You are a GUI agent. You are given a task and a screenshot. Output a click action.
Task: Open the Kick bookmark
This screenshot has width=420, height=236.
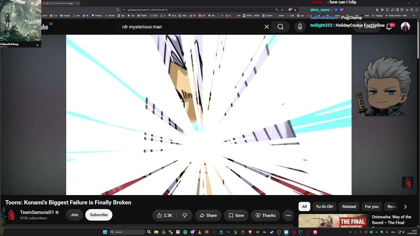coord(131,15)
